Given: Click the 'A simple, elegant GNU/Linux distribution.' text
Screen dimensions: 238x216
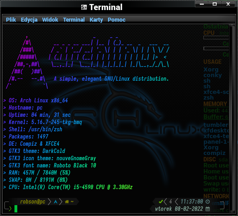Looking at the screenshot, I should [x=111, y=79].
